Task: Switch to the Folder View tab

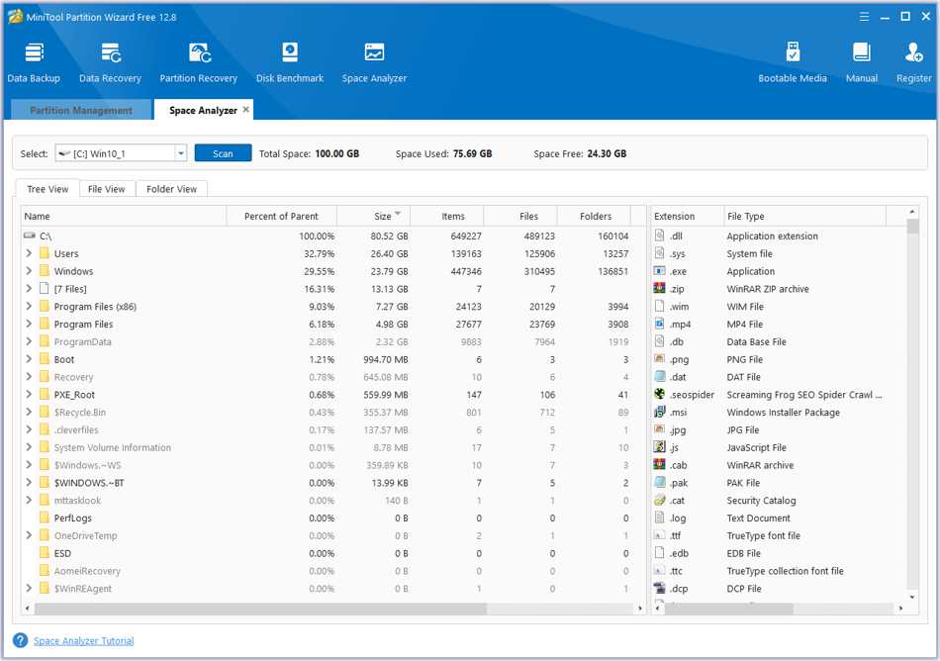Action: point(171,189)
